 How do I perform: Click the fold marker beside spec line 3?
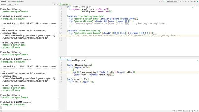pos(66,12)
